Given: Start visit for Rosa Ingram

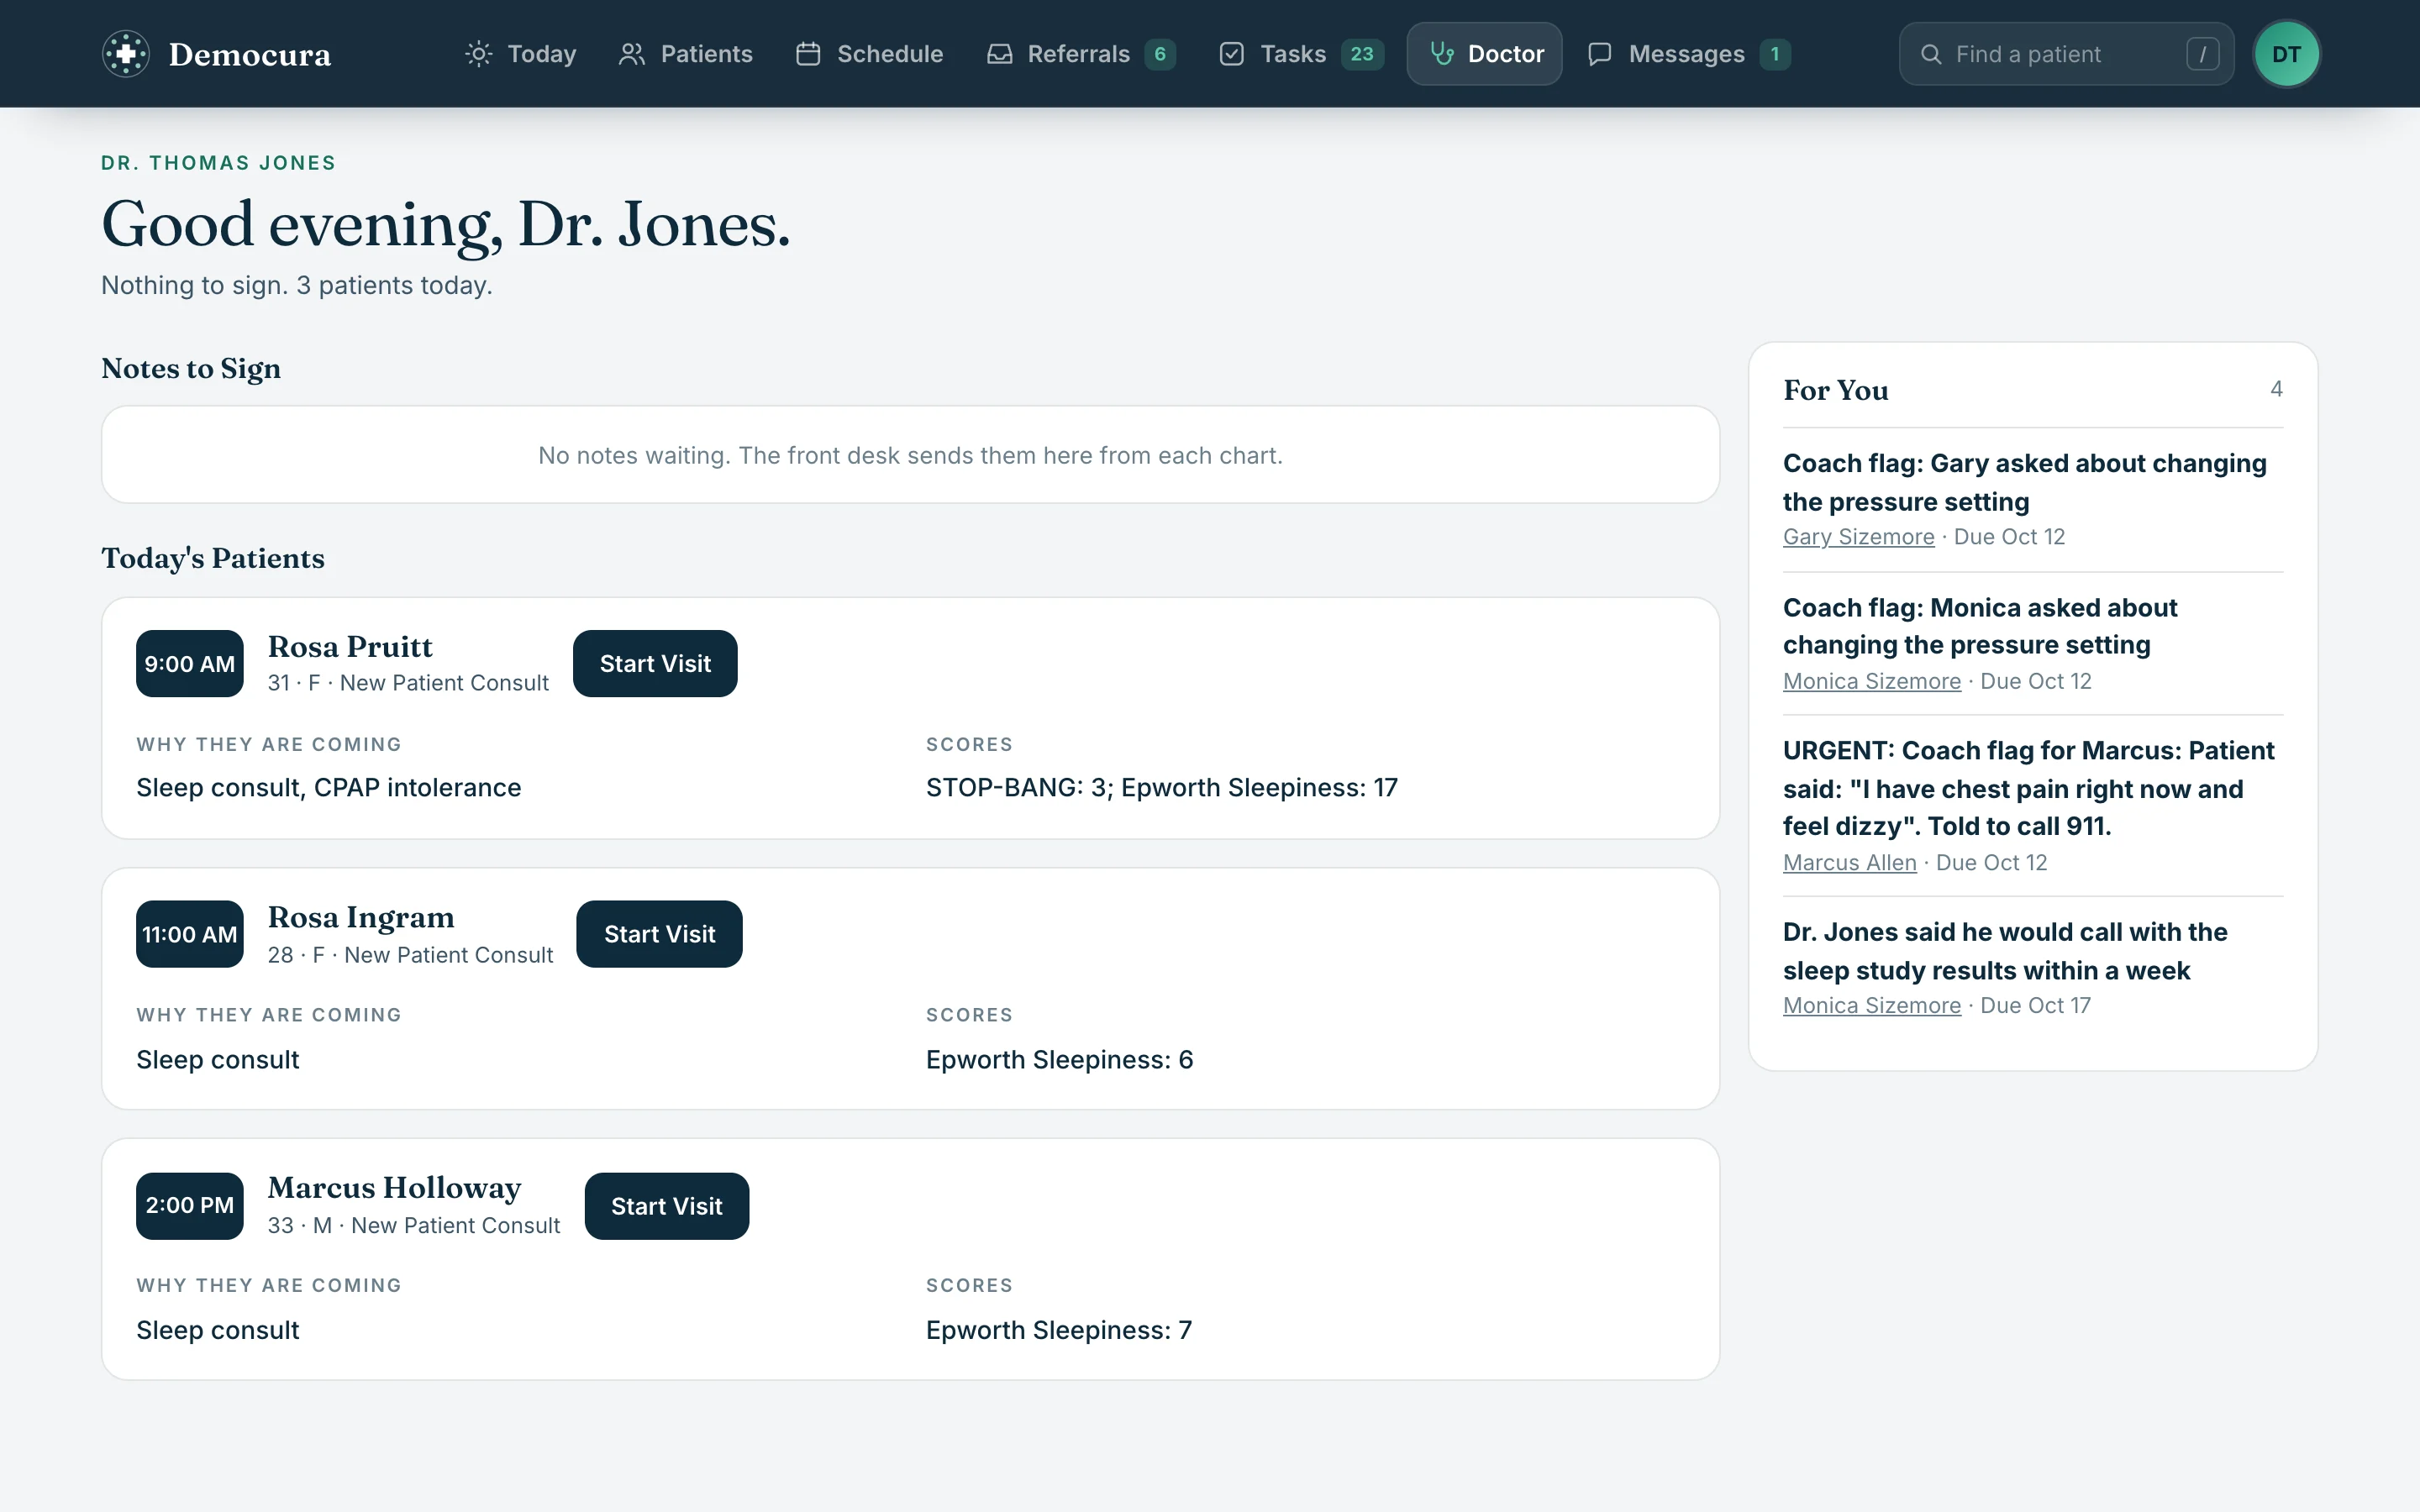Looking at the screenshot, I should (659, 934).
